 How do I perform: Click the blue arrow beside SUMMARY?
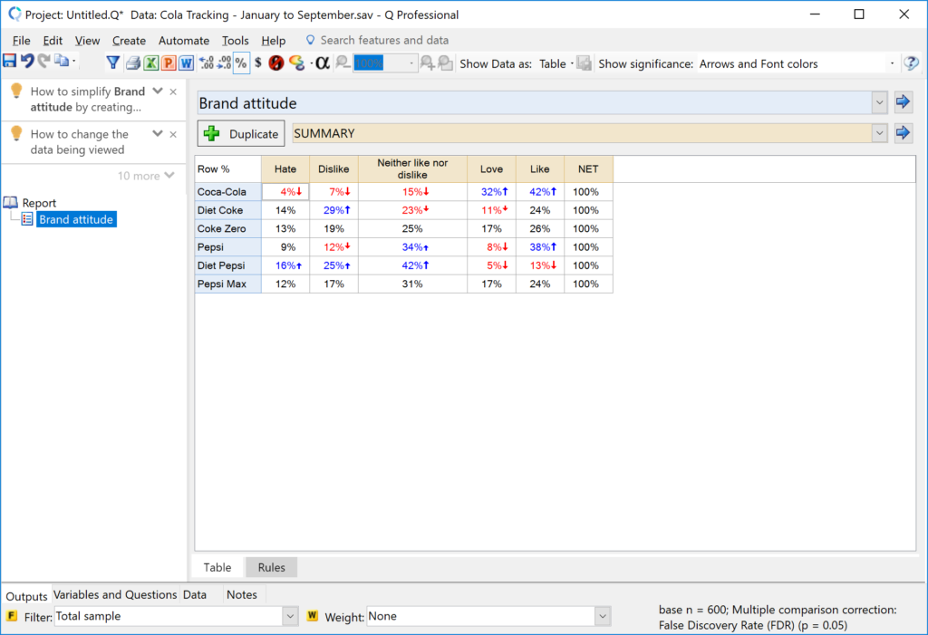click(903, 132)
